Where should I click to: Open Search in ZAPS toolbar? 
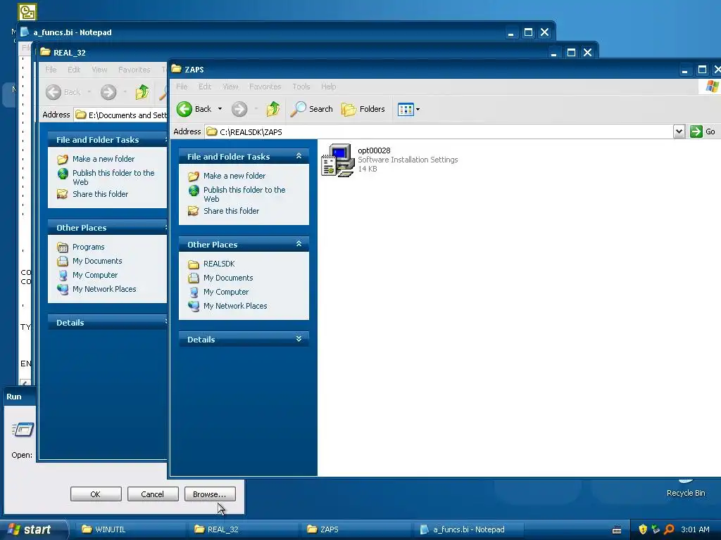coord(312,109)
